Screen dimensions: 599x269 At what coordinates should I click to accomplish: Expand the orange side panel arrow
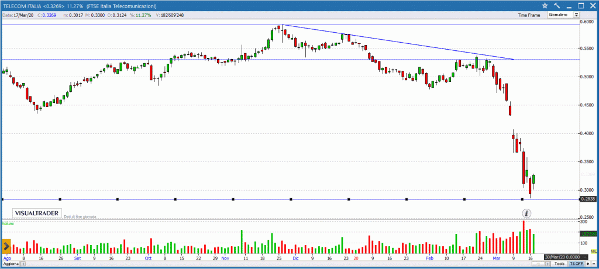(x=6, y=246)
